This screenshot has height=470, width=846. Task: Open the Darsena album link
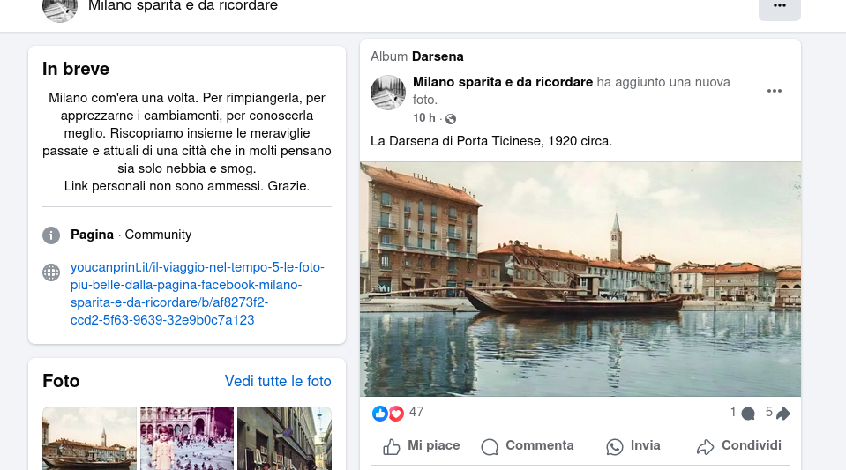pos(438,56)
